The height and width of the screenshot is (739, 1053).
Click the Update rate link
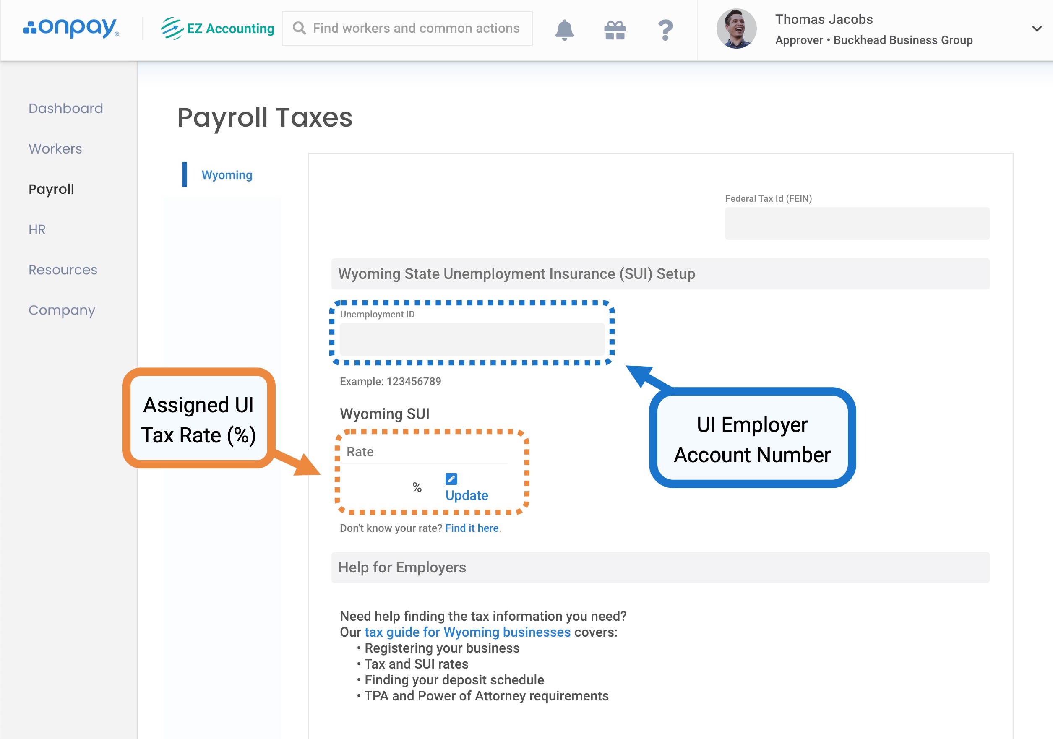[x=467, y=496]
